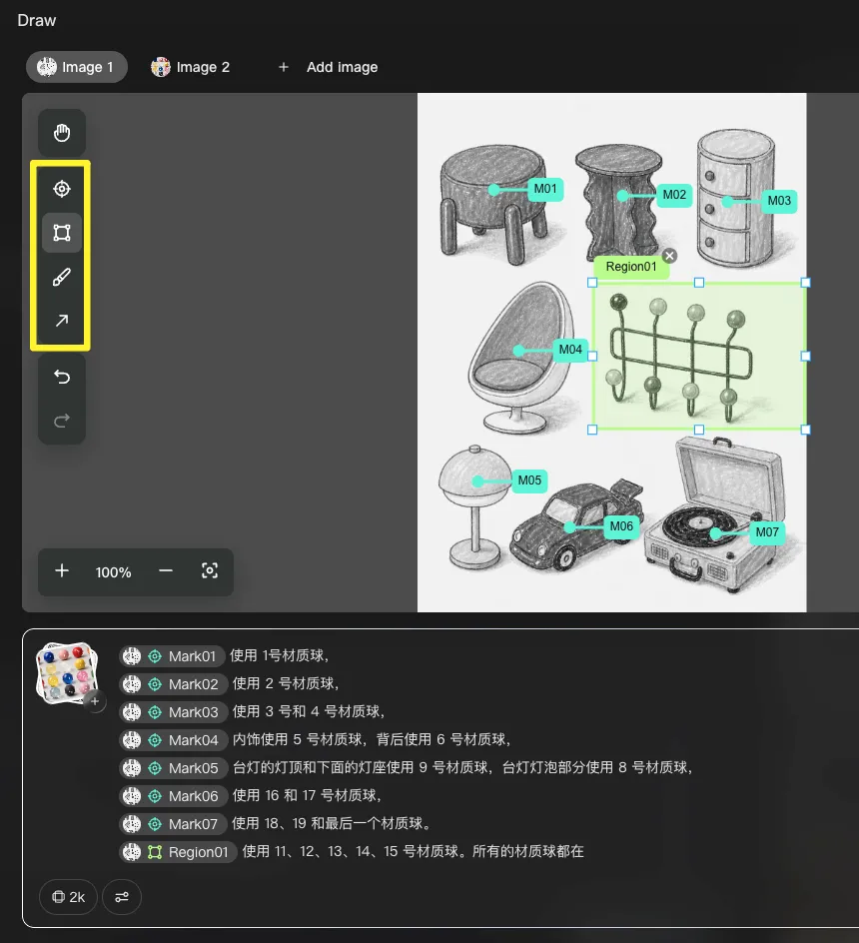Select the Region01 label on canvas

(631, 267)
